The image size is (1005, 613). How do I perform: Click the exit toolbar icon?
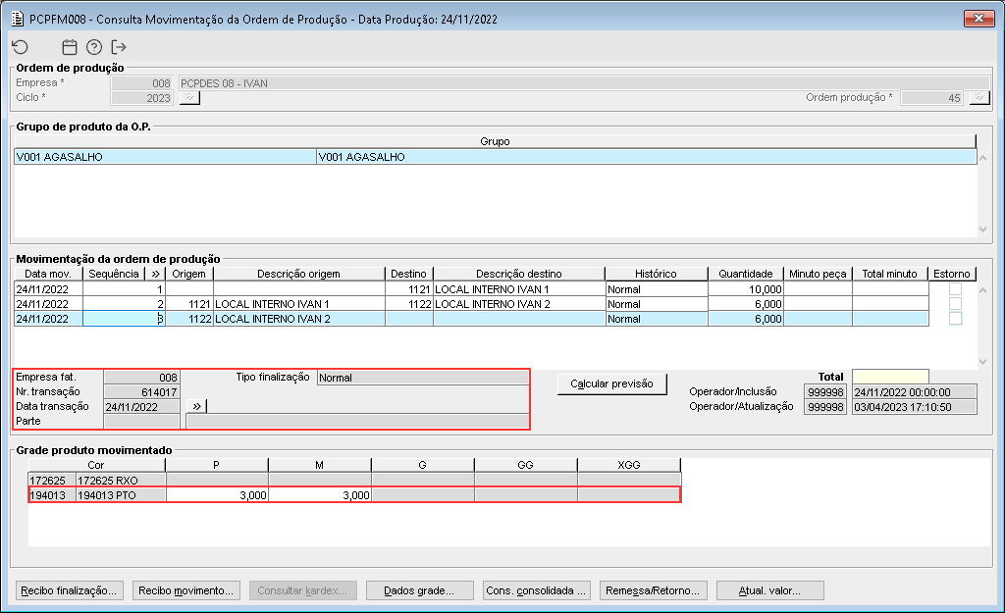point(119,47)
